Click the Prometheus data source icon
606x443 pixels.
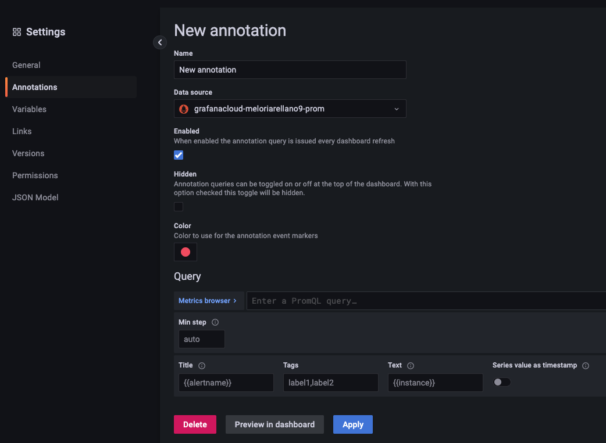coord(184,109)
